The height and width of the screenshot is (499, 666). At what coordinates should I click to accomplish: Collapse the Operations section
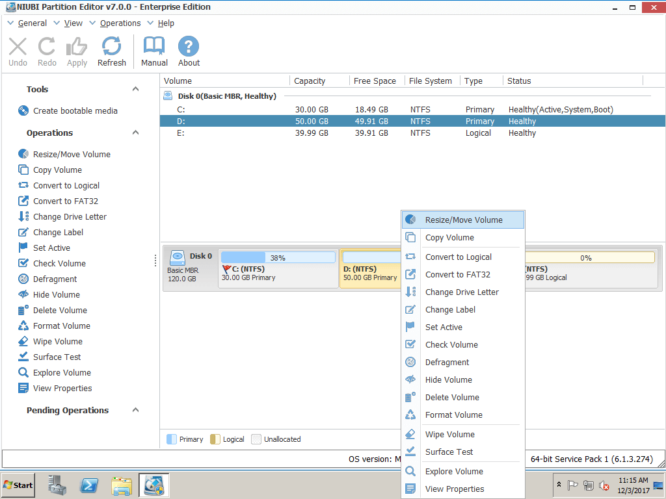click(x=135, y=133)
